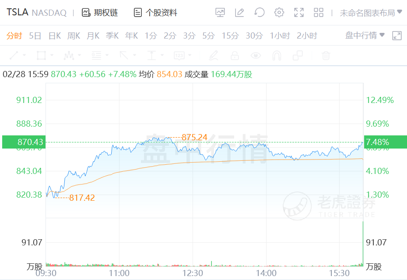
Task: Open the 个股资料 stock profile
Action: pyautogui.click(x=155, y=13)
